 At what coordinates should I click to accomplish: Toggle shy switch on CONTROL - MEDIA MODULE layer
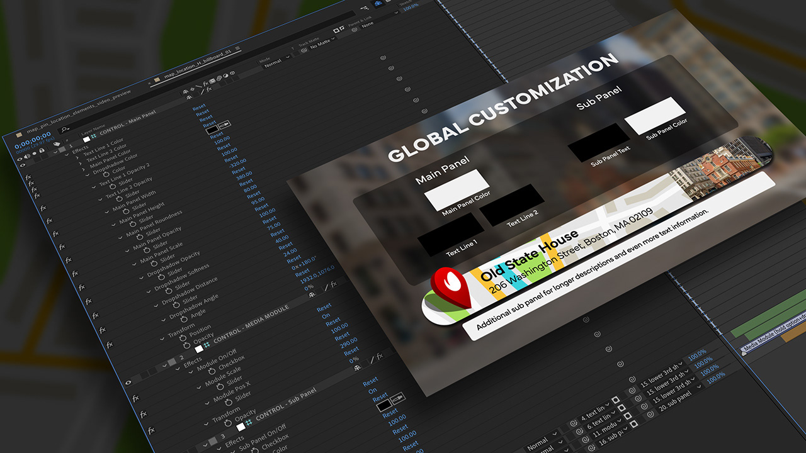pyautogui.click(x=312, y=294)
